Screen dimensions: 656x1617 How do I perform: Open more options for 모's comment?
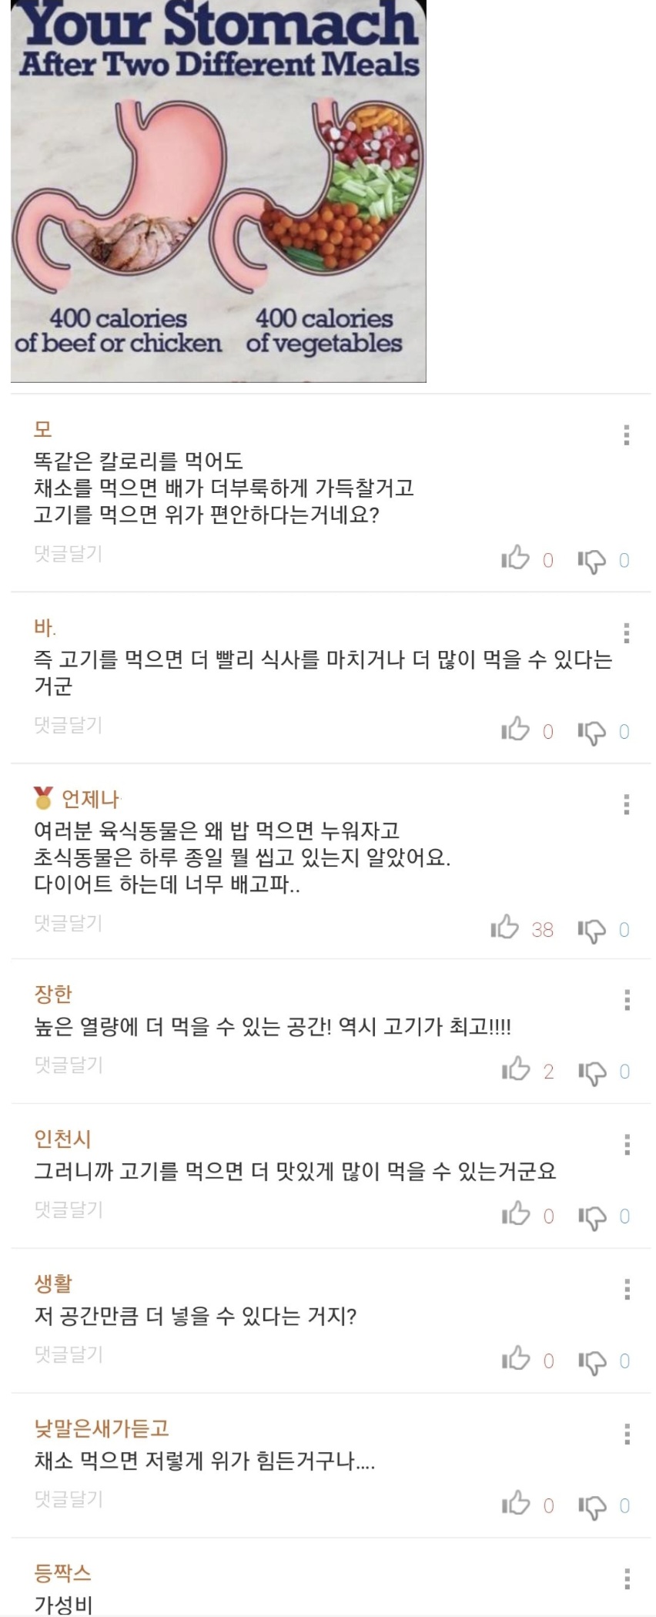[x=627, y=435]
